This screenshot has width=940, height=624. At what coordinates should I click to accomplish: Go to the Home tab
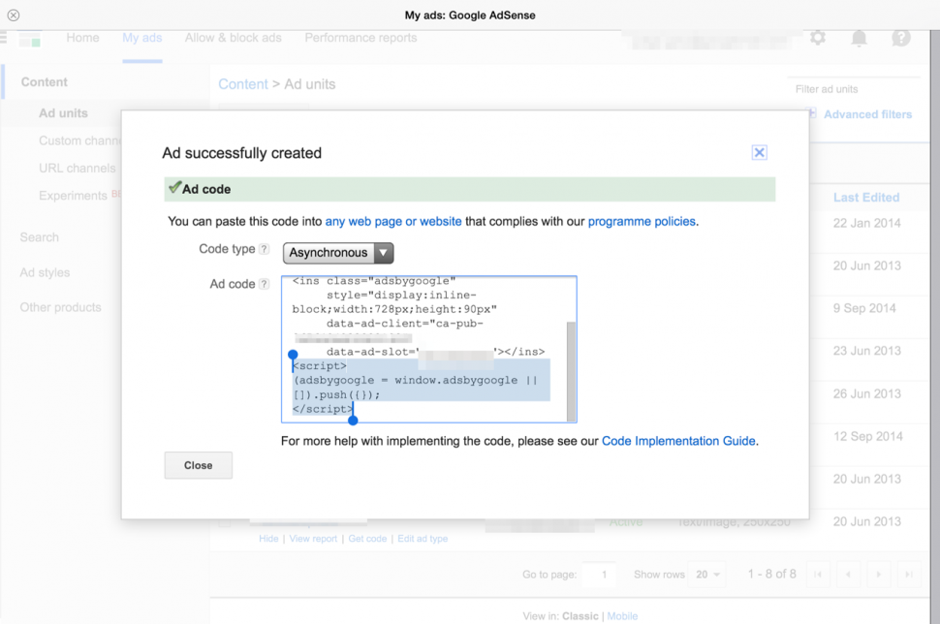tap(82, 38)
